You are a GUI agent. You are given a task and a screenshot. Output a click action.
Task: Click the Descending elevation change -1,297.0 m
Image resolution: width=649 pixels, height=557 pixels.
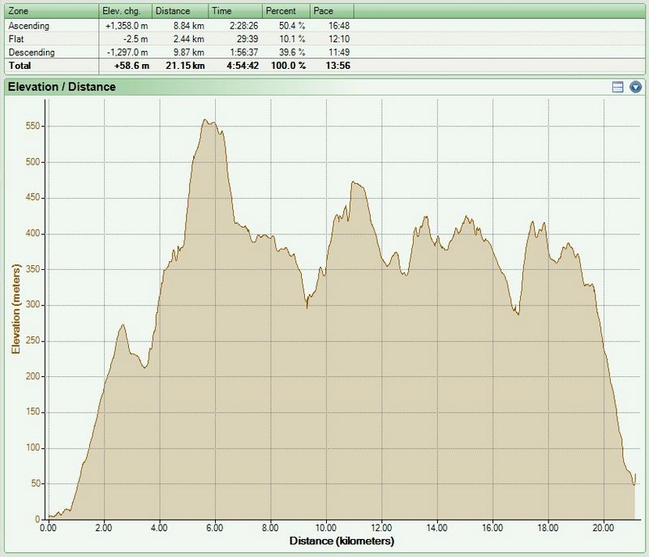[x=127, y=52]
